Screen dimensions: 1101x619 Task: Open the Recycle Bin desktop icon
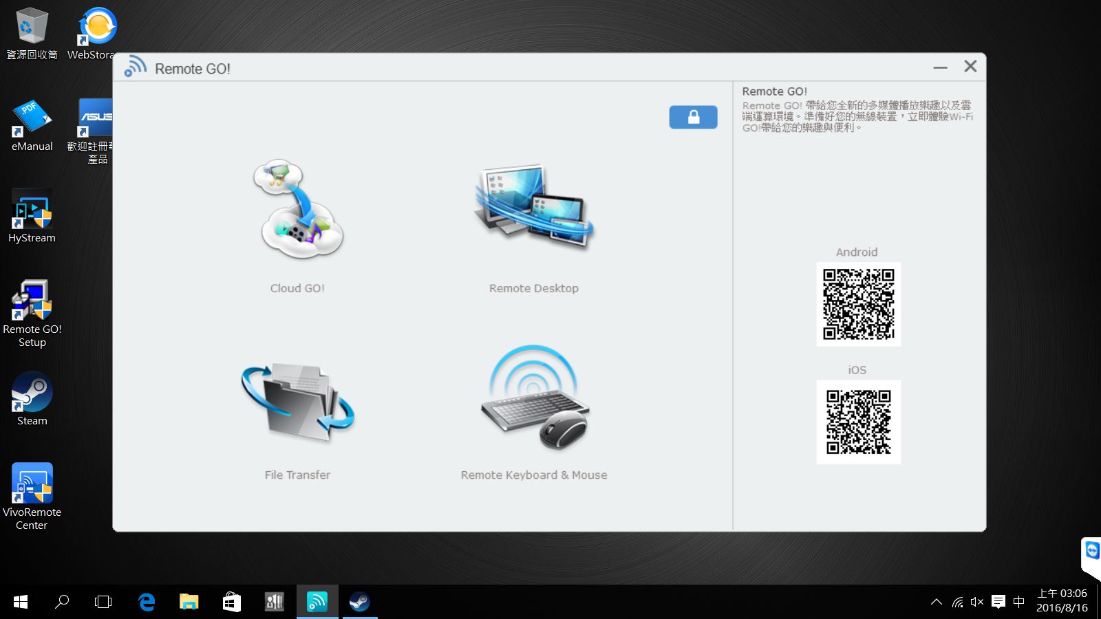pyautogui.click(x=32, y=33)
